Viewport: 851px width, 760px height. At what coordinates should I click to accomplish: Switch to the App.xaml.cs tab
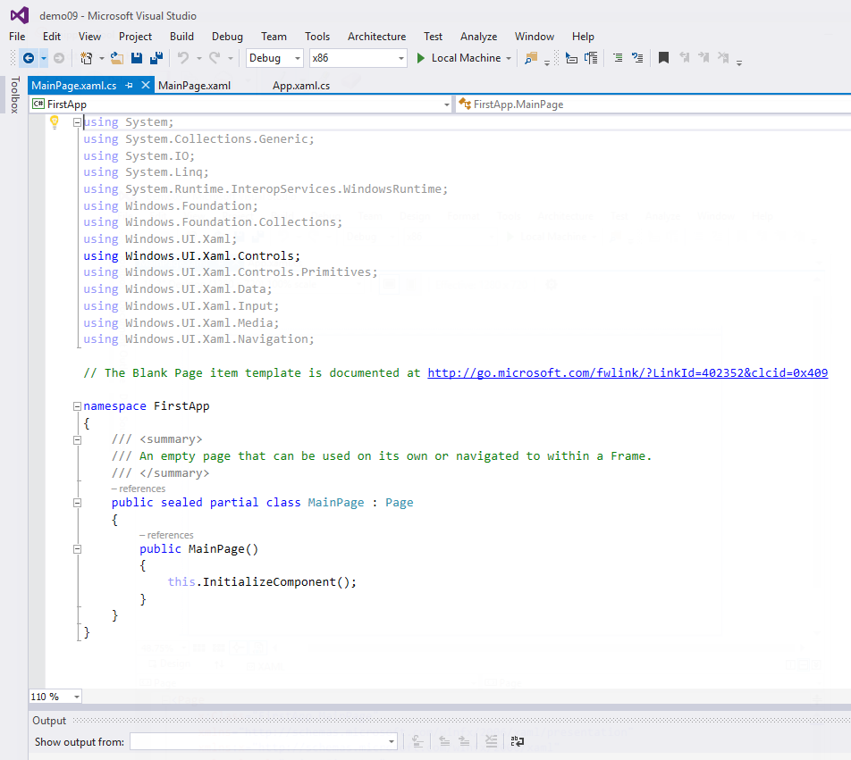click(301, 86)
